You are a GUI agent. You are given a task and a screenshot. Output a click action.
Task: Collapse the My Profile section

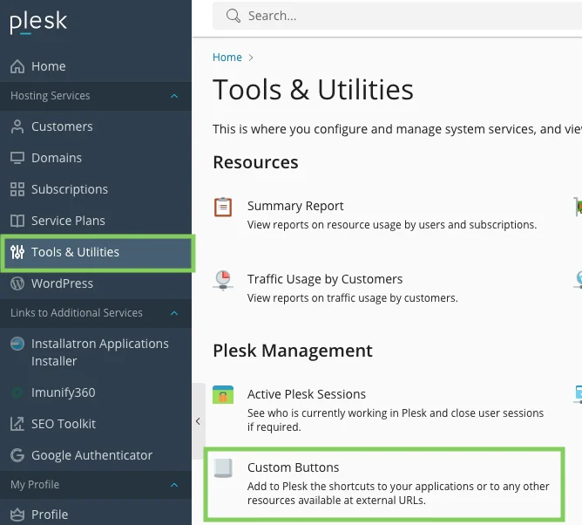[174, 485]
